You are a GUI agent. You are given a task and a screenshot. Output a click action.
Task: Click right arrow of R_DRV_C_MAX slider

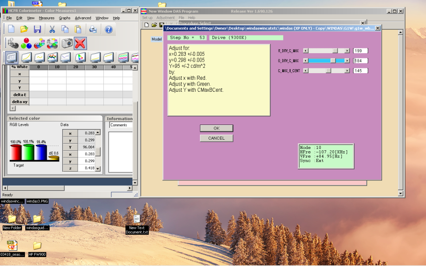point(347,51)
